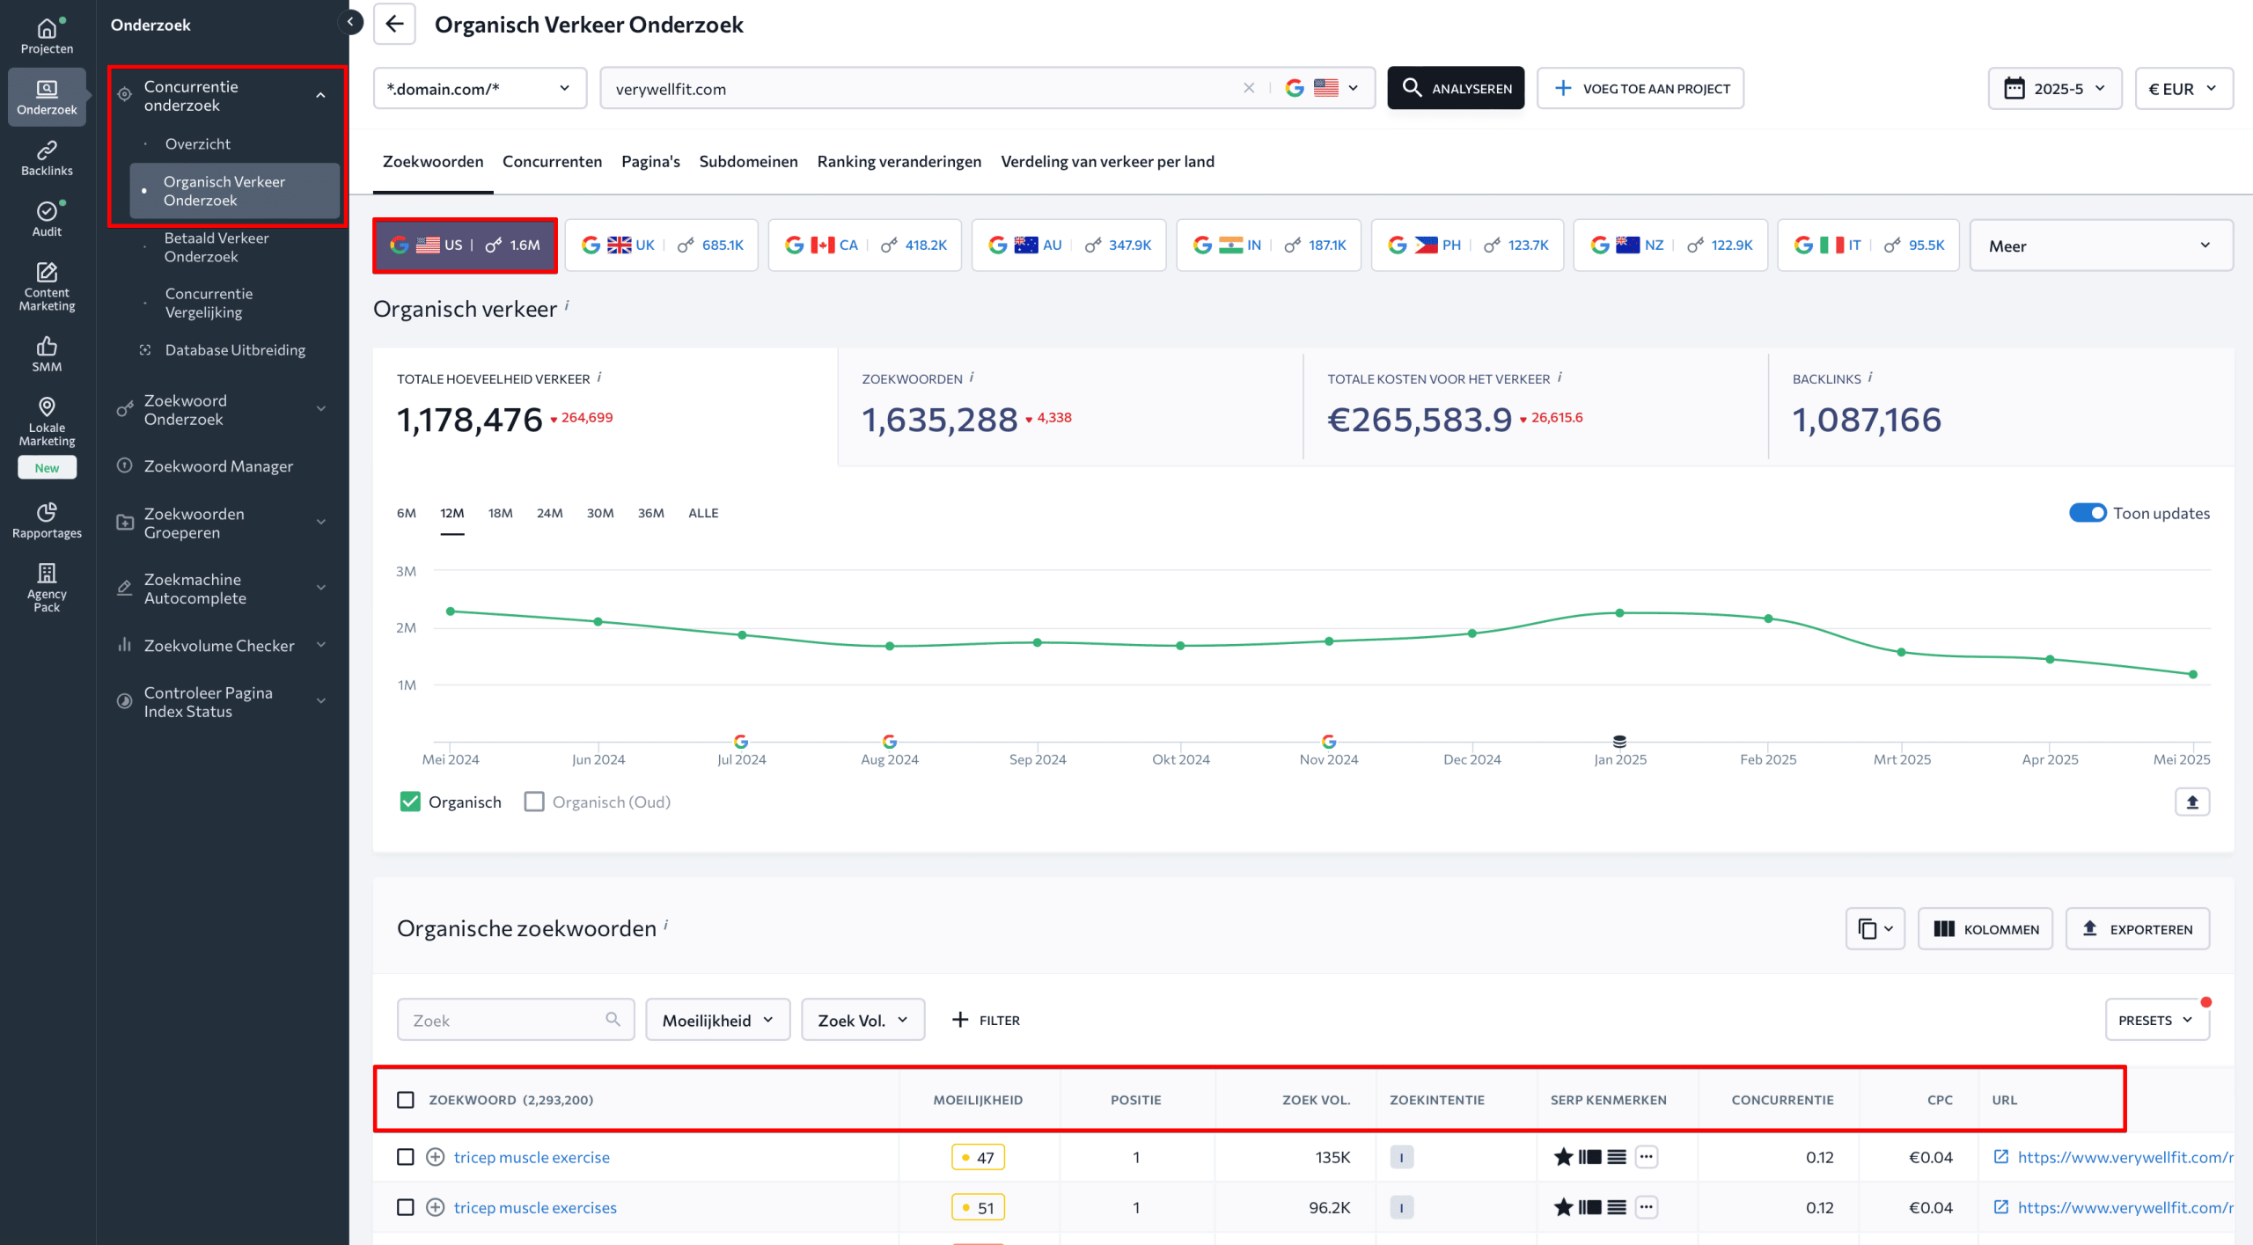Image resolution: width=2253 pixels, height=1245 pixels.
Task: Toggle the Toon updates switch
Action: (2087, 513)
